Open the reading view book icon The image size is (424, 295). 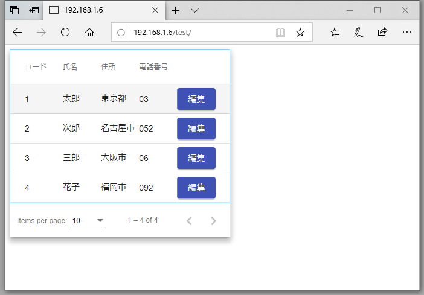click(280, 33)
